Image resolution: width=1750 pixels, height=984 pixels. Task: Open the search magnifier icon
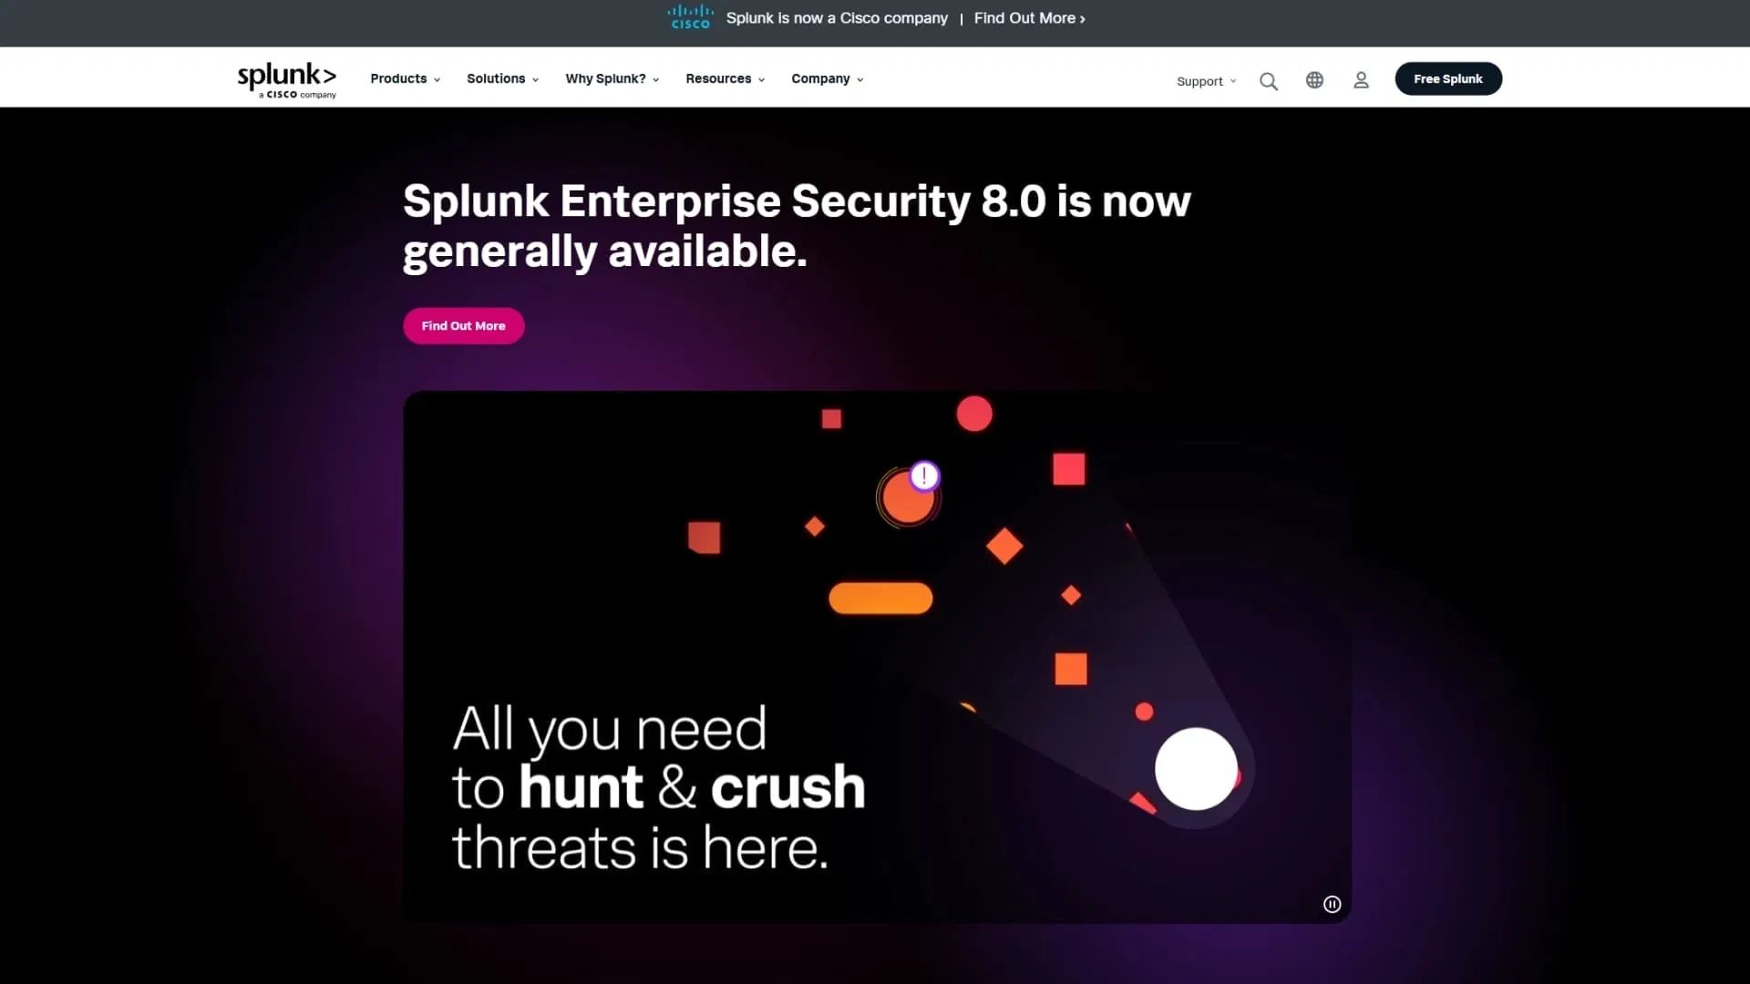pyautogui.click(x=1268, y=81)
